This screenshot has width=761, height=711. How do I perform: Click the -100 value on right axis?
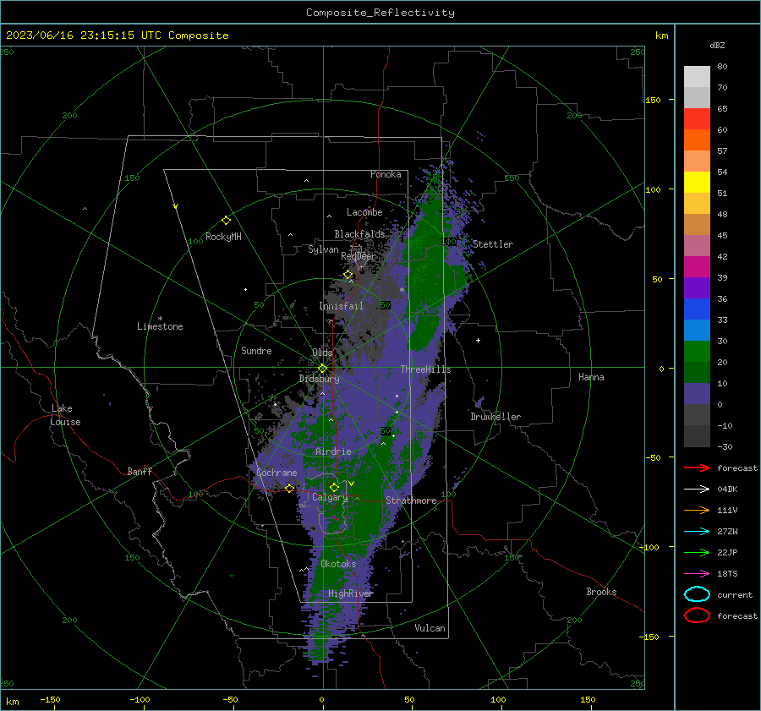click(x=650, y=547)
